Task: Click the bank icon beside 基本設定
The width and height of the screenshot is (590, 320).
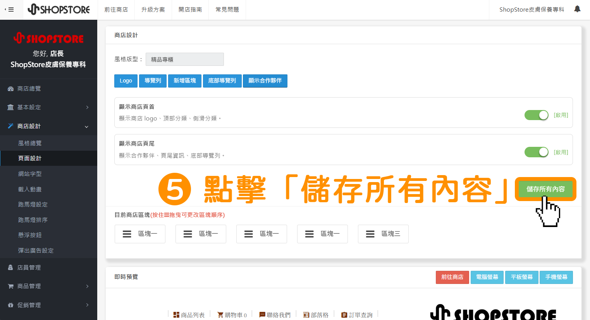Action: (10, 107)
